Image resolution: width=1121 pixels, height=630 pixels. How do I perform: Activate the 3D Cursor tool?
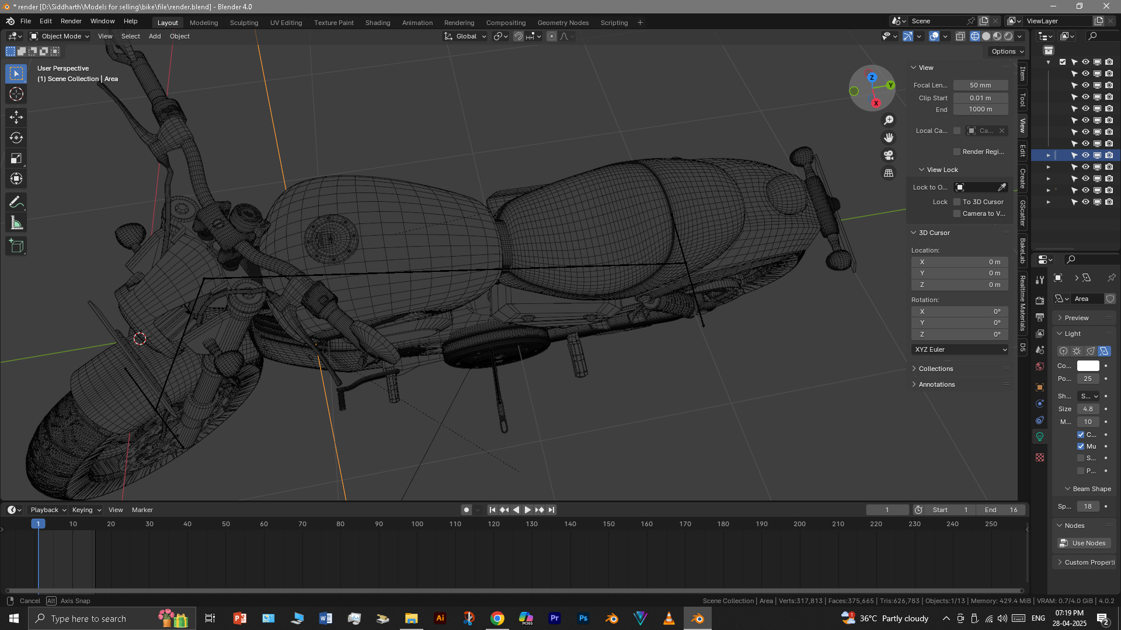pos(16,94)
